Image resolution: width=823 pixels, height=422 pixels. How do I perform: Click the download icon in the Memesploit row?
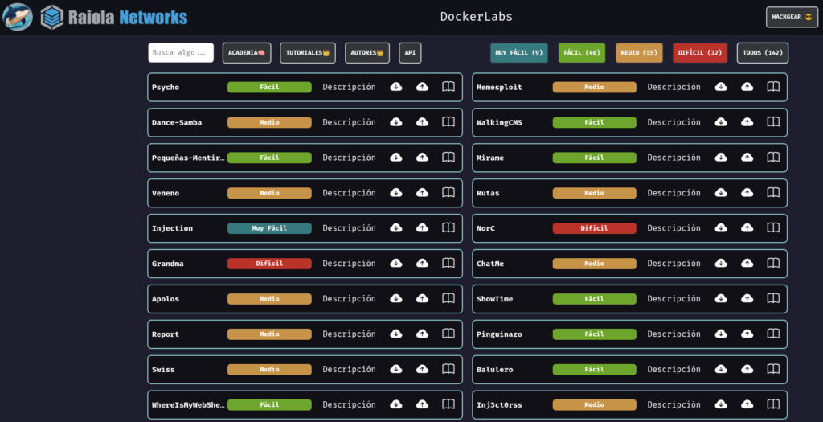coord(721,87)
